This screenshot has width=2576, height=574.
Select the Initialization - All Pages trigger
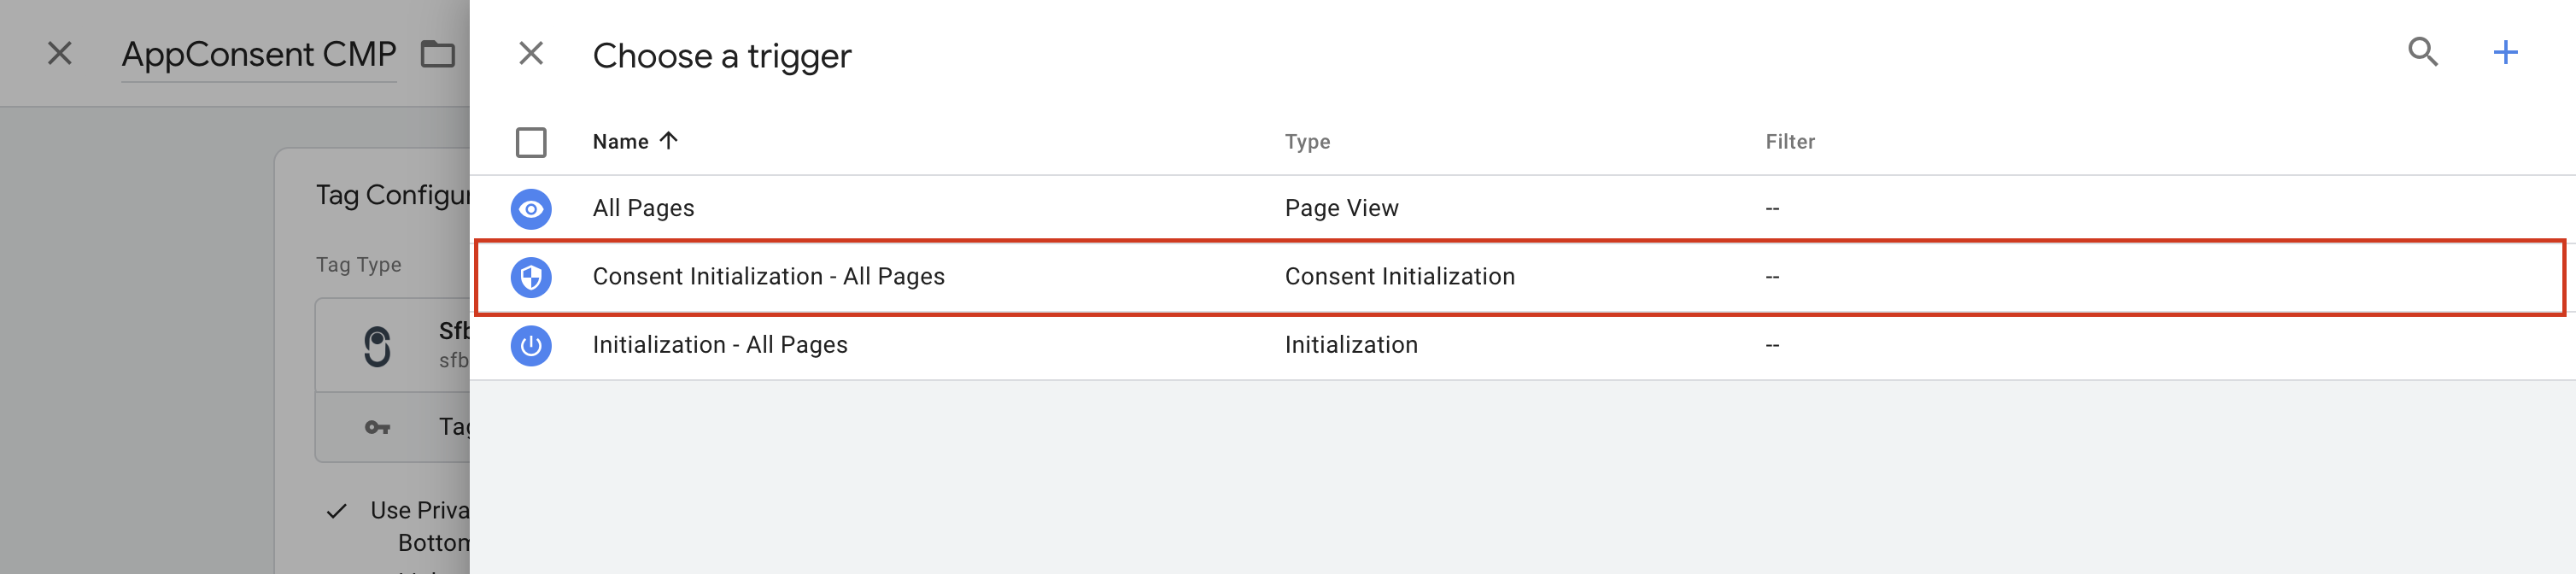point(720,345)
